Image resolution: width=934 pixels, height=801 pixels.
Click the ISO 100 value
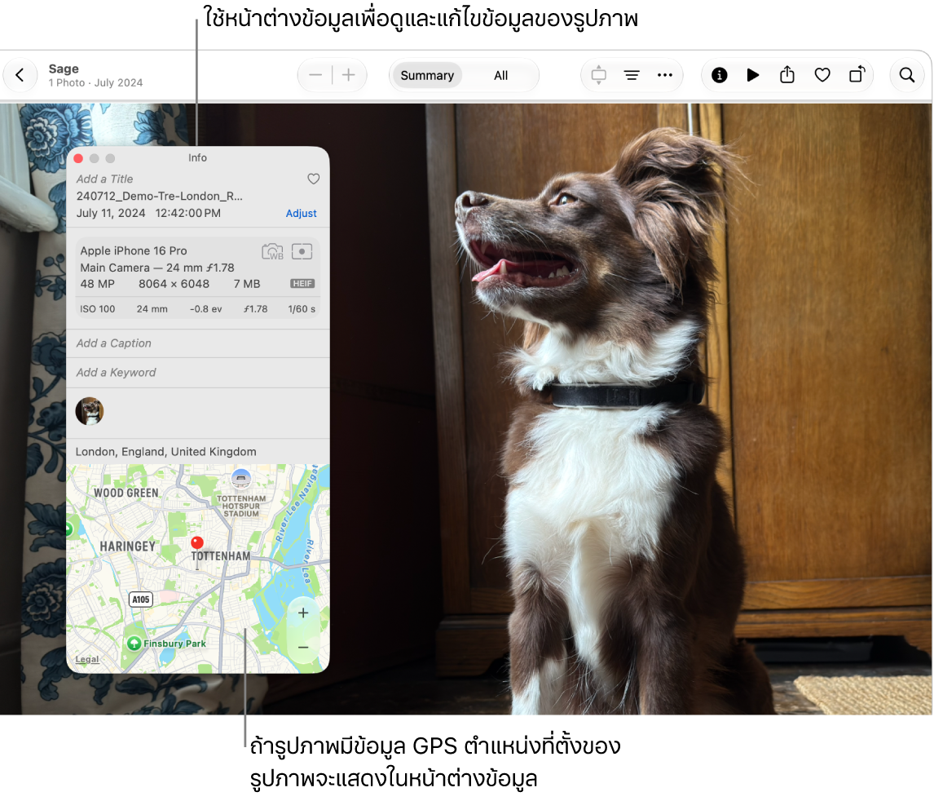[x=98, y=308]
